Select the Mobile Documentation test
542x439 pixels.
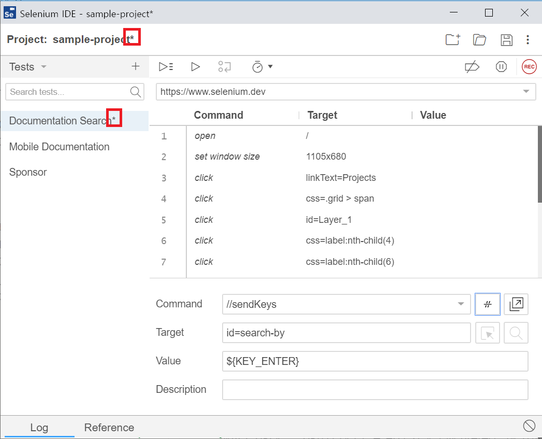(x=60, y=147)
